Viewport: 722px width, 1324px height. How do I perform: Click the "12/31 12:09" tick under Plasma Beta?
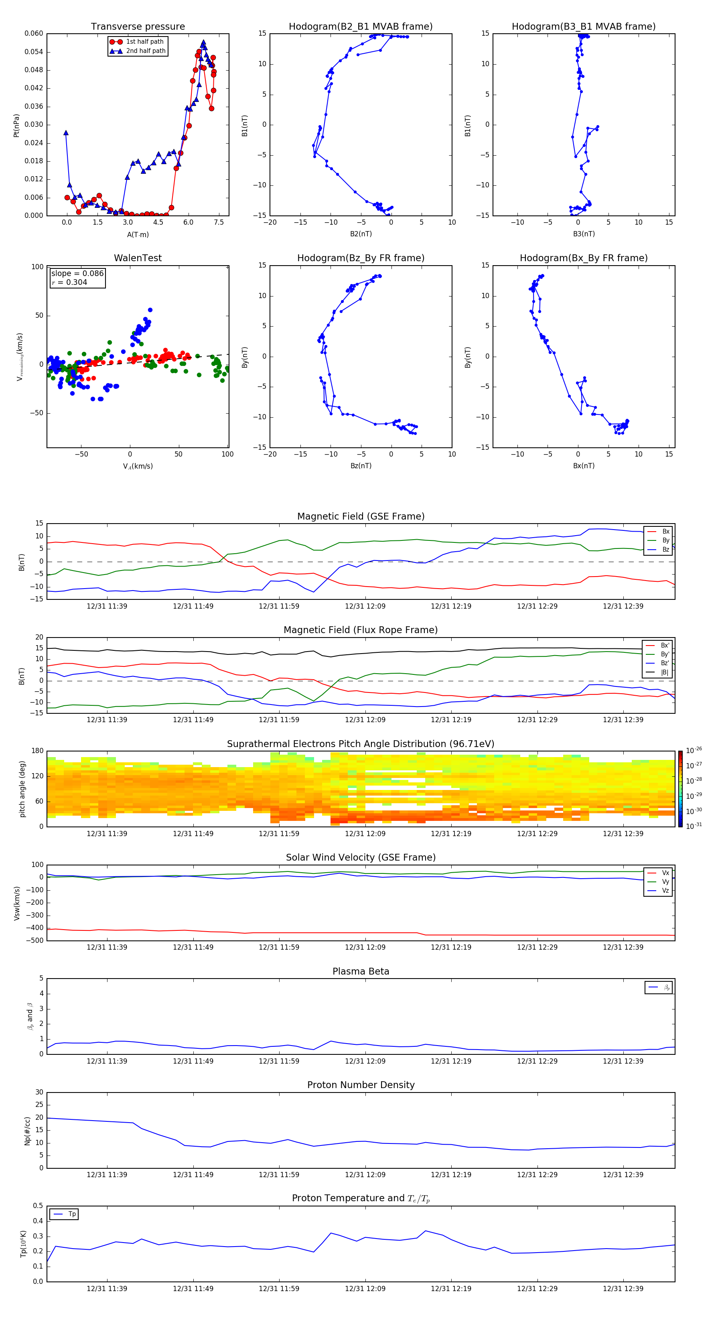point(365,1061)
